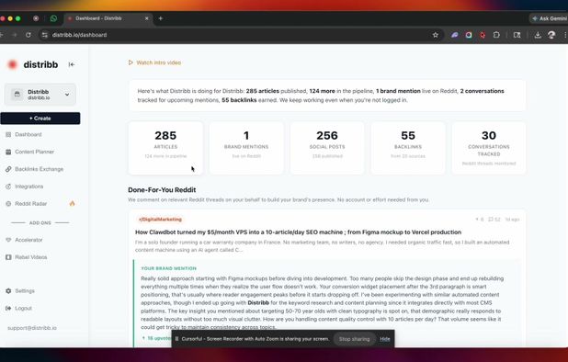Image resolution: width=568 pixels, height=362 pixels.
Task: Click the upvotes count under brand mention
Action: (156, 338)
